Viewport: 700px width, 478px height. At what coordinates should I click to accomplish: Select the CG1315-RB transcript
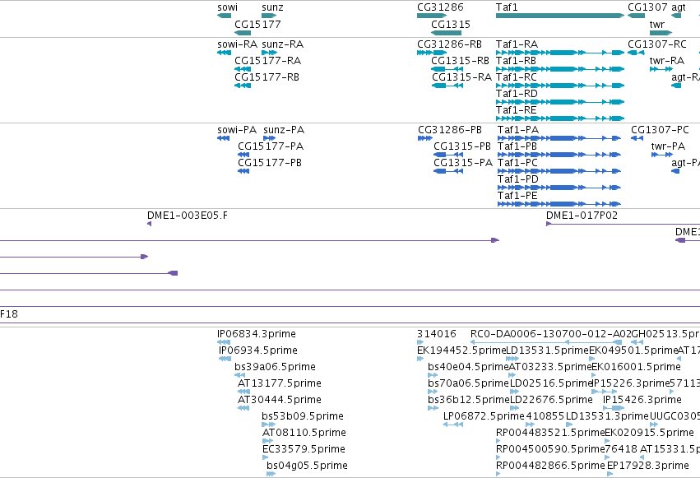tap(447, 69)
